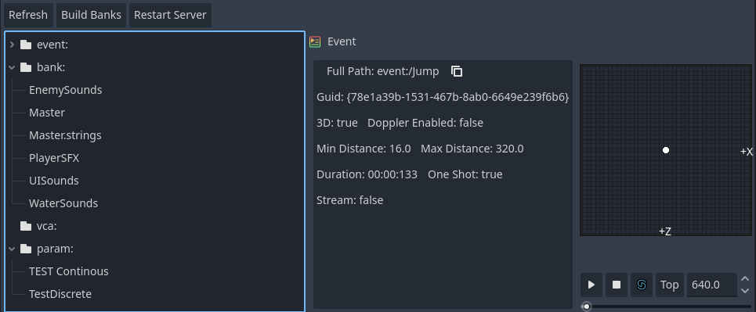Click 'Max Distance: 320.0' text

pos(472,149)
